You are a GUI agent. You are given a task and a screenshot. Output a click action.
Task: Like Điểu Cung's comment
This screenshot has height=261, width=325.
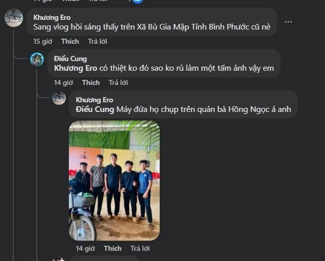91,82
